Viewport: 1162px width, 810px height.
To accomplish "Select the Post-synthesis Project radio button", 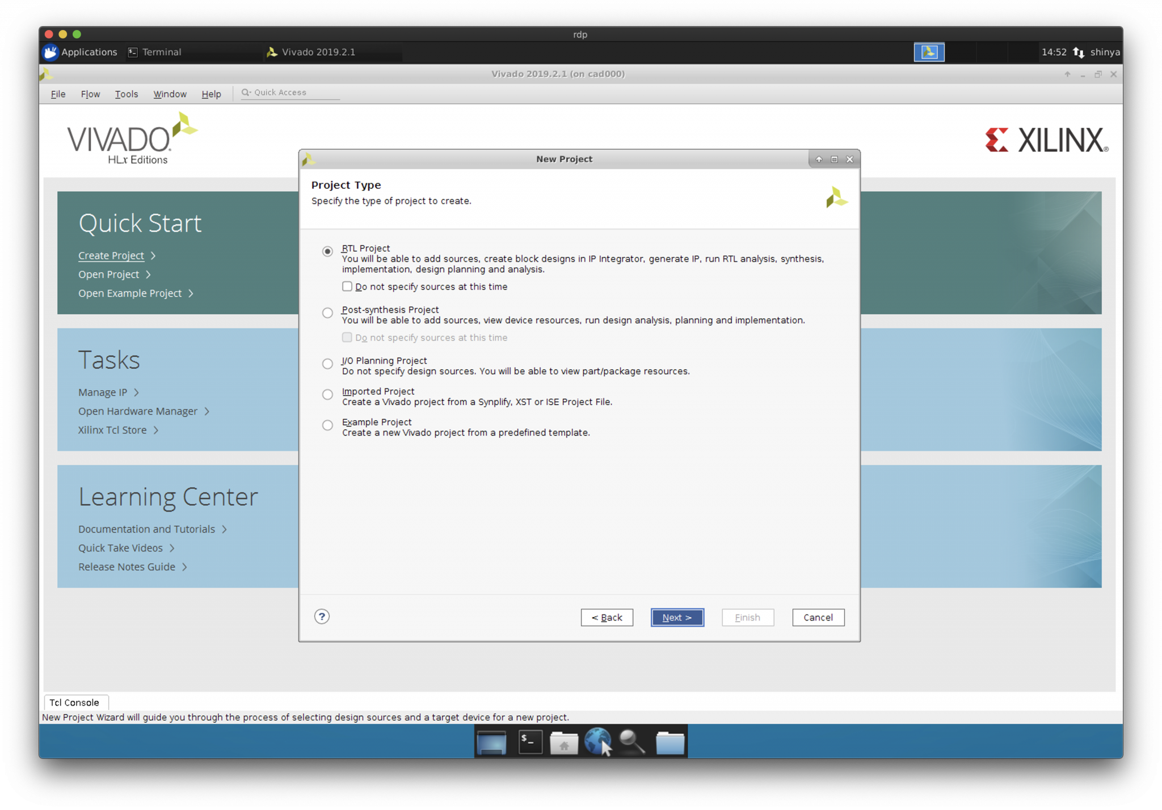I will [327, 313].
